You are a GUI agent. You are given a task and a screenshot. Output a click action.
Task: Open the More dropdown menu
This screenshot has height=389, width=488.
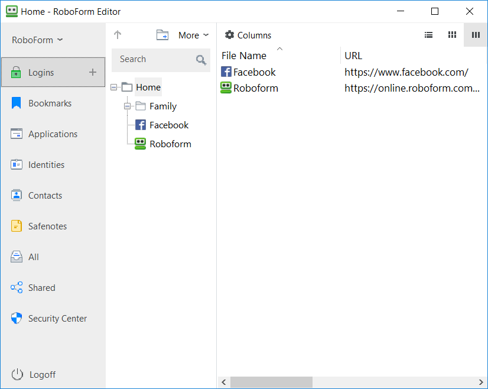[x=193, y=35]
